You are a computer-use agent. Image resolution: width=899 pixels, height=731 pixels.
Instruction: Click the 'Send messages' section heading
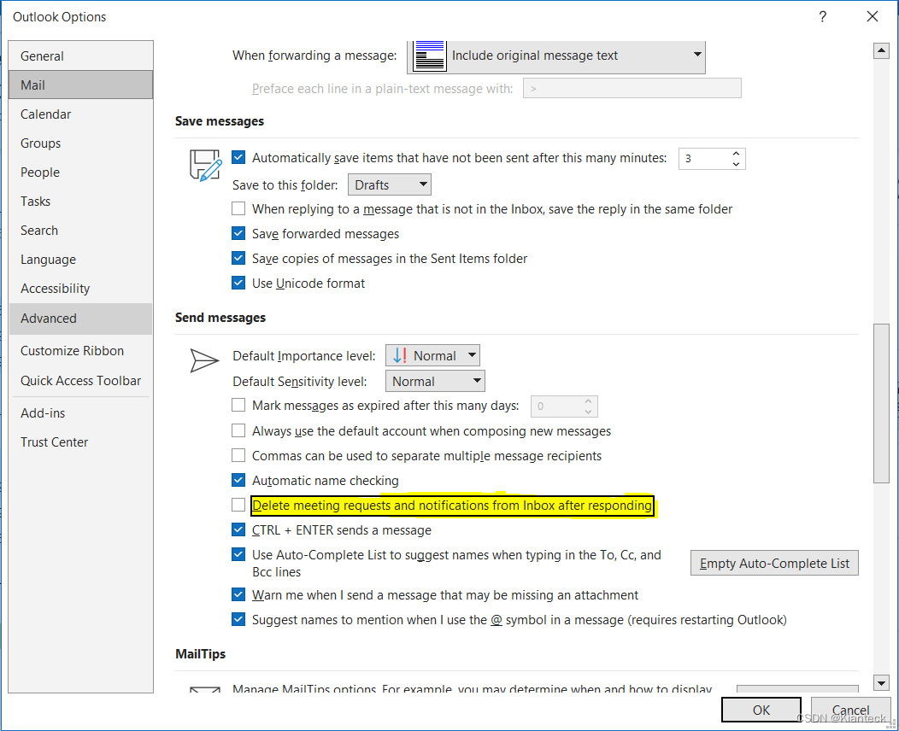click(220, 318)
